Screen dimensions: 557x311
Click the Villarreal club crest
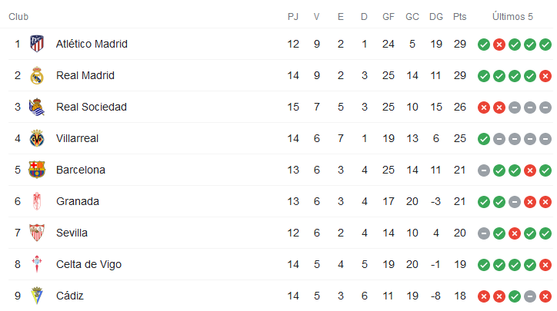pos(36,138)
